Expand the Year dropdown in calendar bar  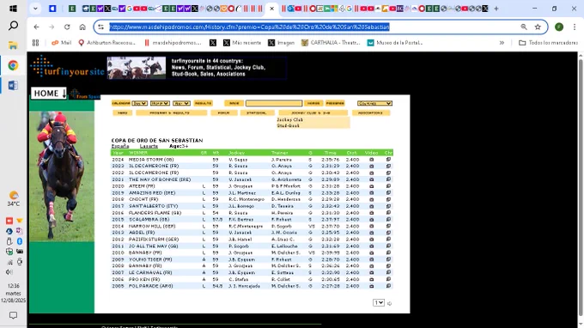click(181, 103)
